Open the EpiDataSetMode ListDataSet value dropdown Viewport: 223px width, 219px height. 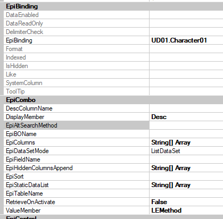(186, 151)
